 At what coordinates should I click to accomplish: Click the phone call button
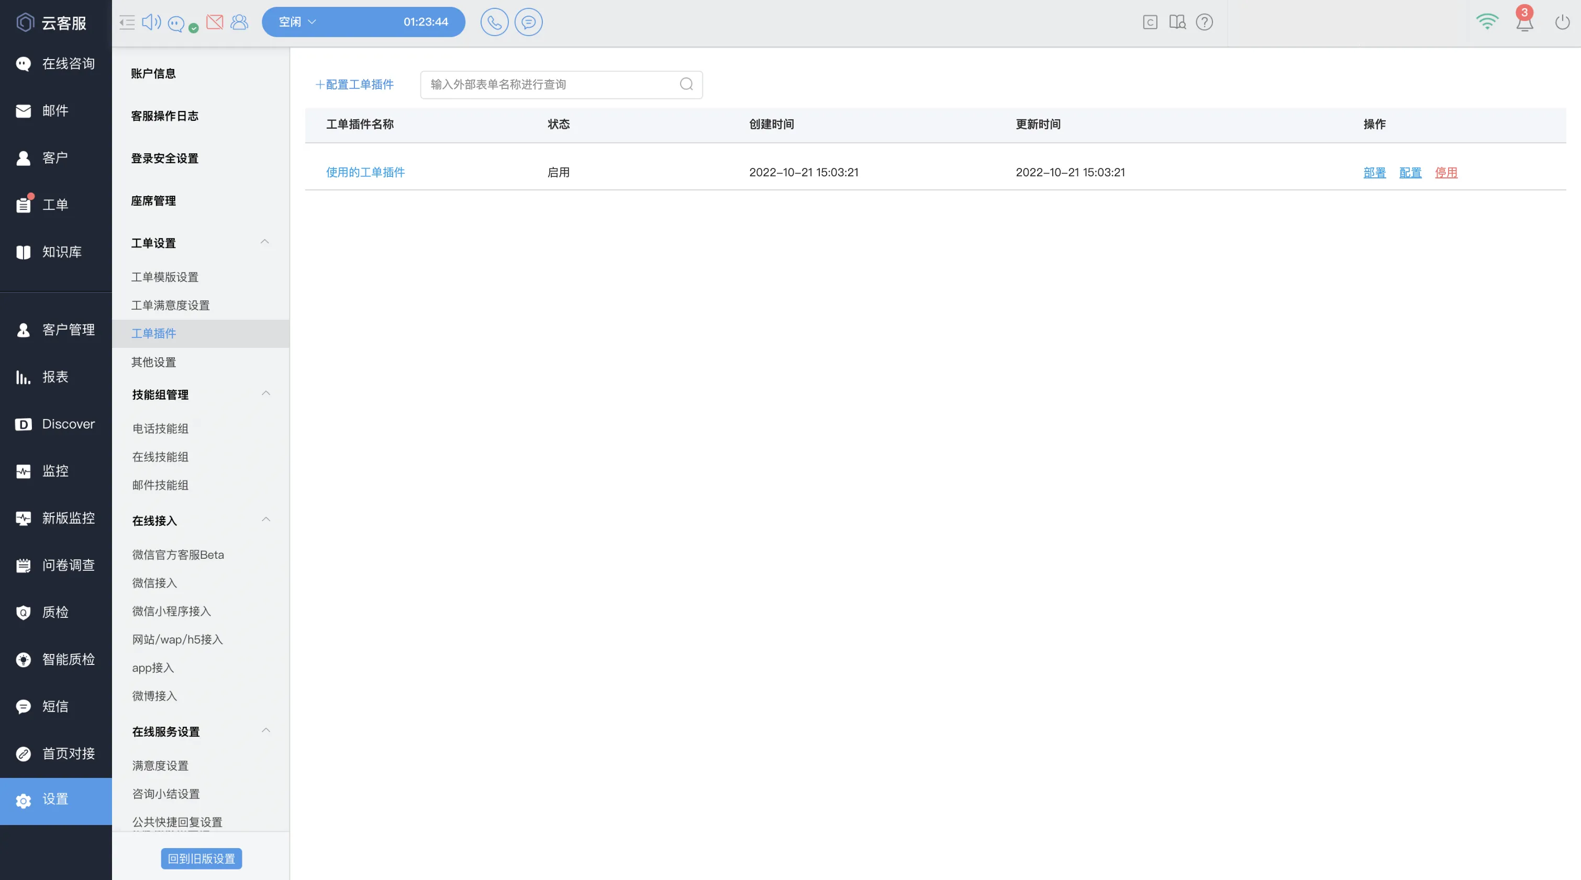point(494,22)
